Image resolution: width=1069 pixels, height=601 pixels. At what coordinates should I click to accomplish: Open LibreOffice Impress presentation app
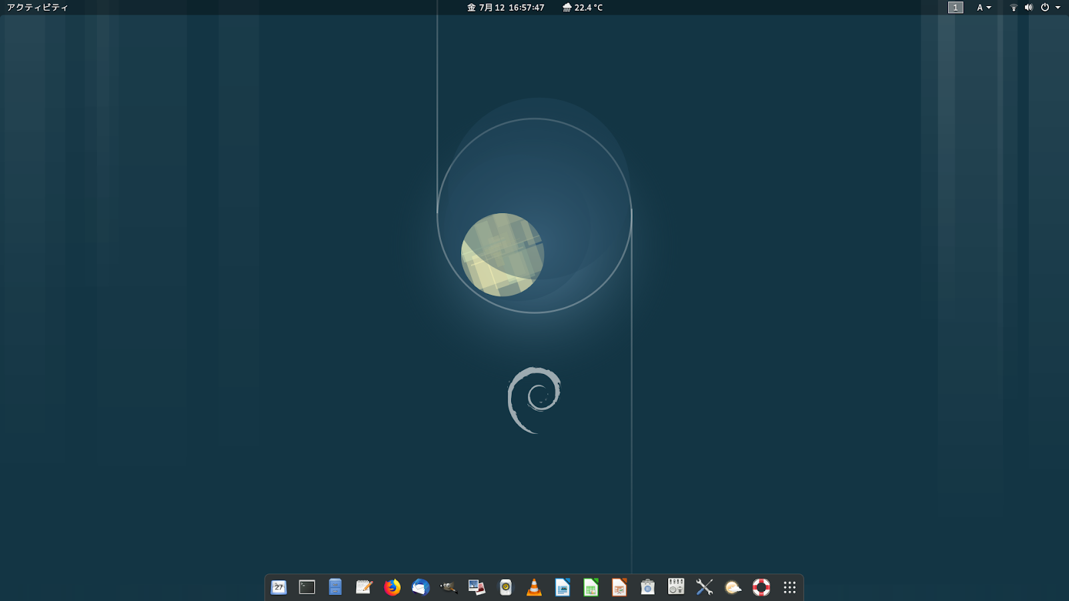pyautogui.click(x=619, y=588)
